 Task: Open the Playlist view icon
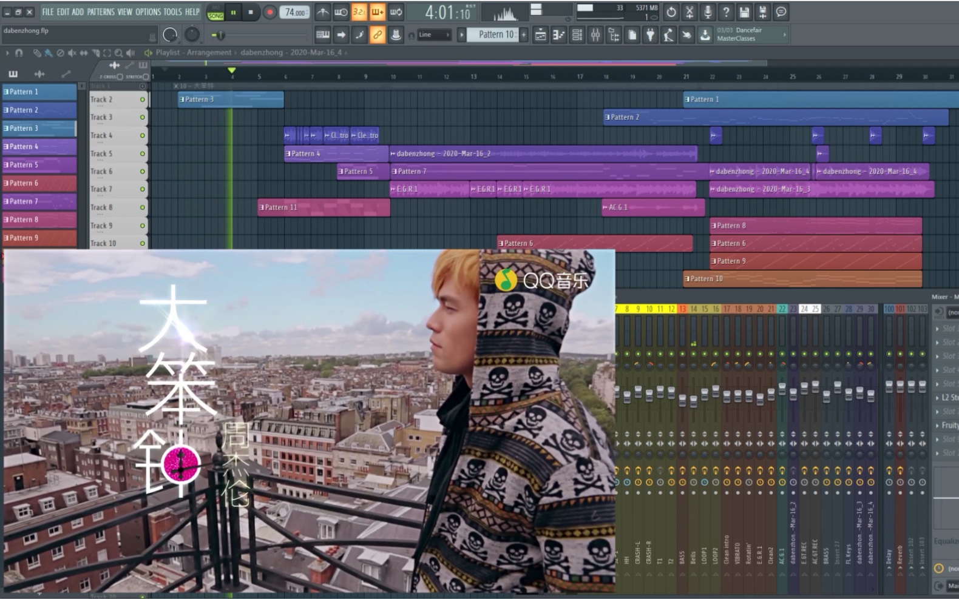click(x=540, y=35)
